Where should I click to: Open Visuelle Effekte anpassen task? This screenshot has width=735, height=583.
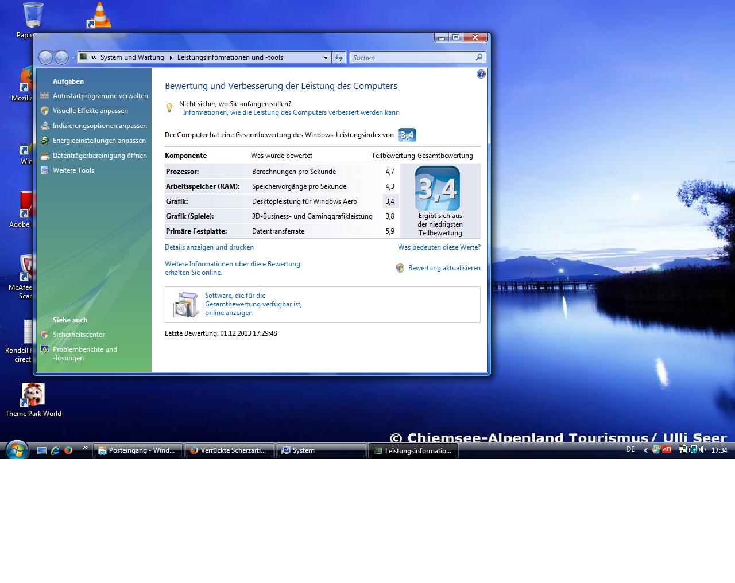(90, 111)
